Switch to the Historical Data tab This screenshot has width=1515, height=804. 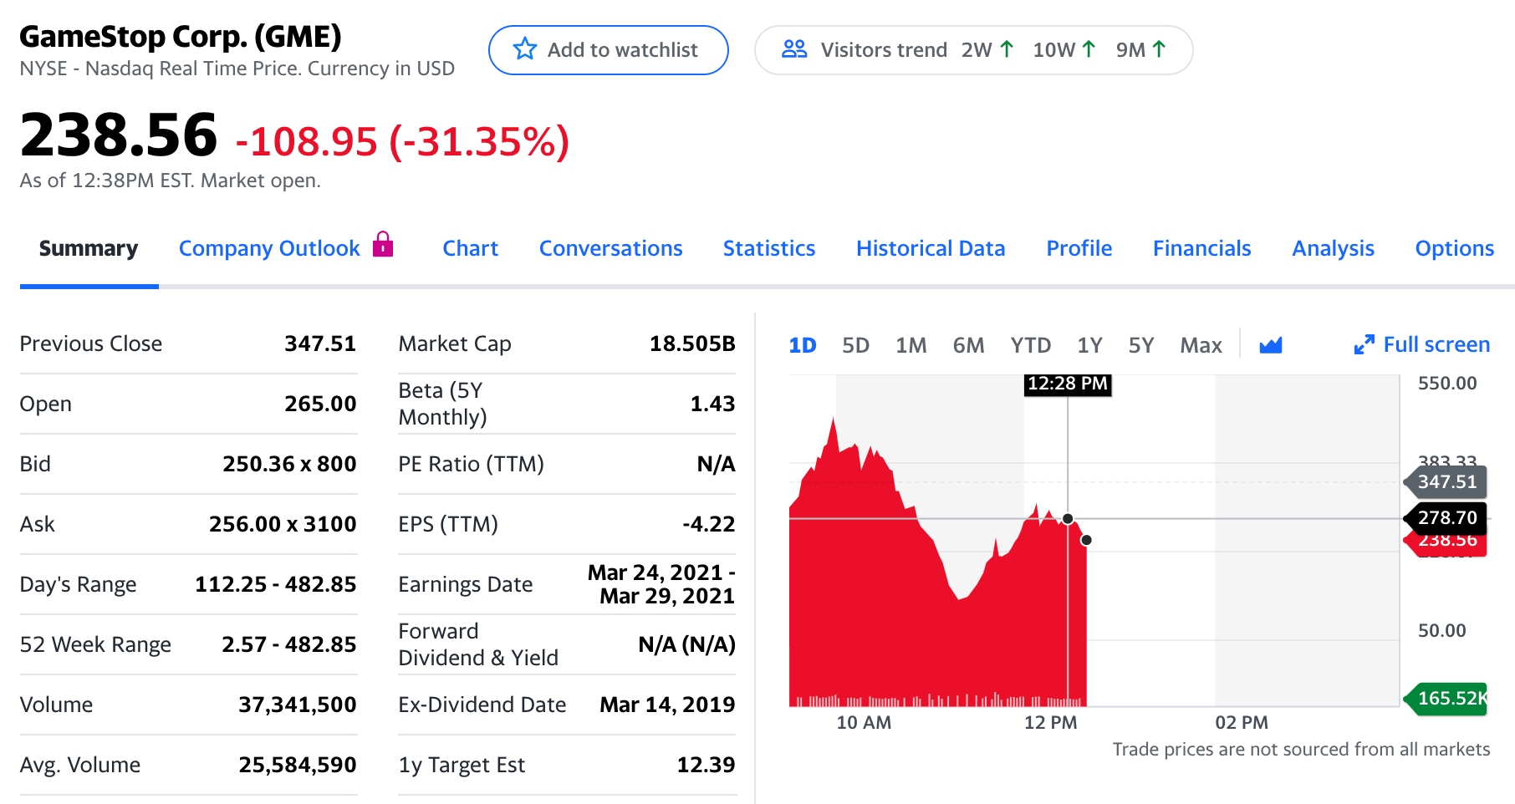930,248
